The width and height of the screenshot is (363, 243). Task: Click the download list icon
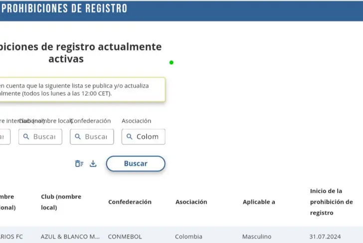tap(93, 163)
